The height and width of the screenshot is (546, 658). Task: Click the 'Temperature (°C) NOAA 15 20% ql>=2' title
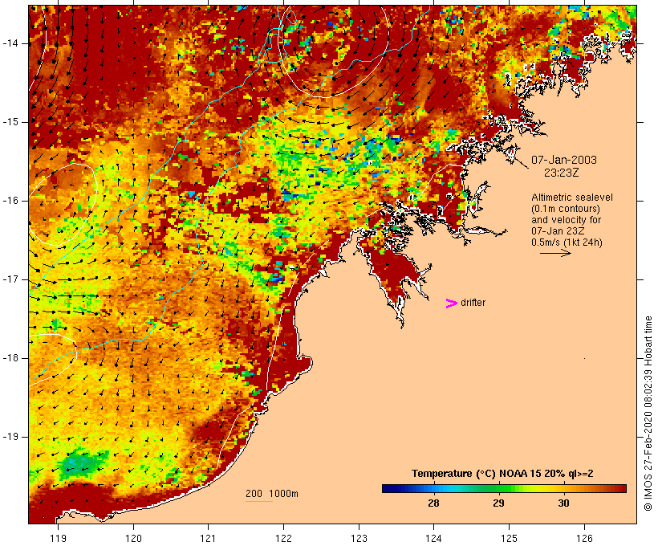coord(502,474)
